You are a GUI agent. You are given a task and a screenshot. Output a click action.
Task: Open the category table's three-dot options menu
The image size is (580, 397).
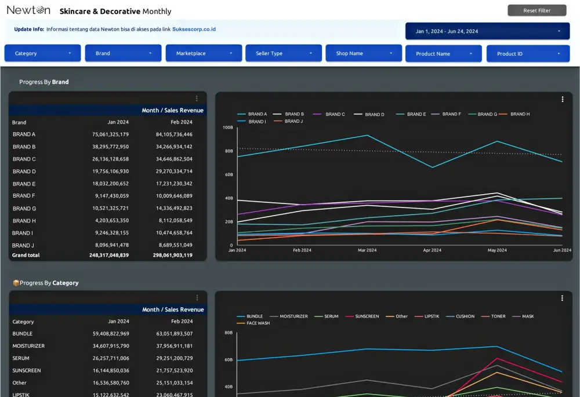click(197, 298)
